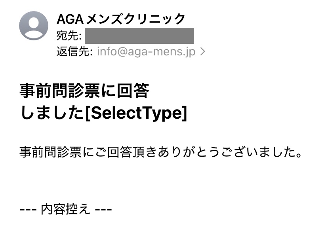The image size is (328, 237).
Task: Click 事前問診票 at the start of the body
Action: click(x=51, y=152)
